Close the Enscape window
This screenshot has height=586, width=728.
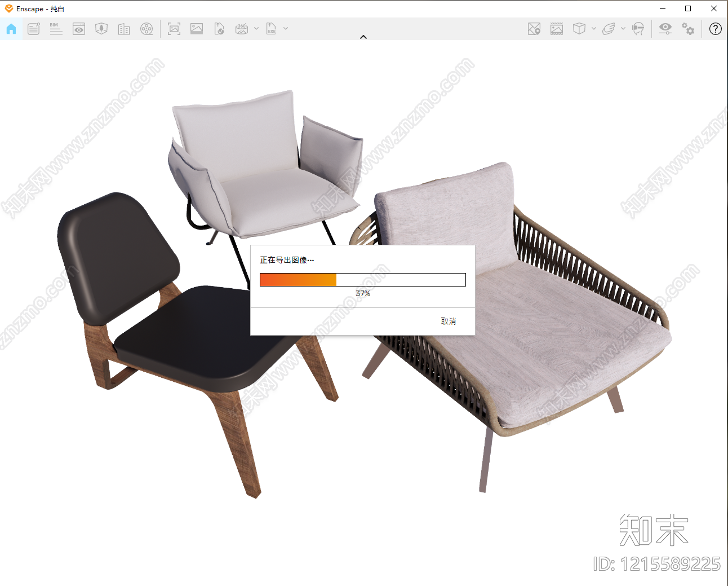(714, 8)
